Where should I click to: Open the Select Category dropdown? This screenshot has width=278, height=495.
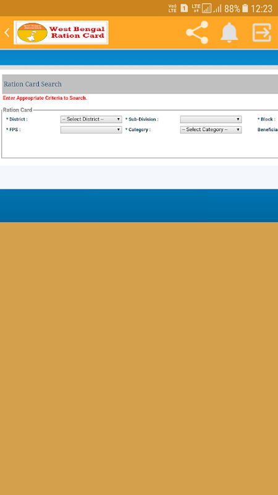click(x=211, y=130)
